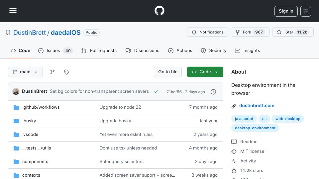
Task: Open the DustinBrett commit author link
Action: pyautogui.click(x=34, y=91)
